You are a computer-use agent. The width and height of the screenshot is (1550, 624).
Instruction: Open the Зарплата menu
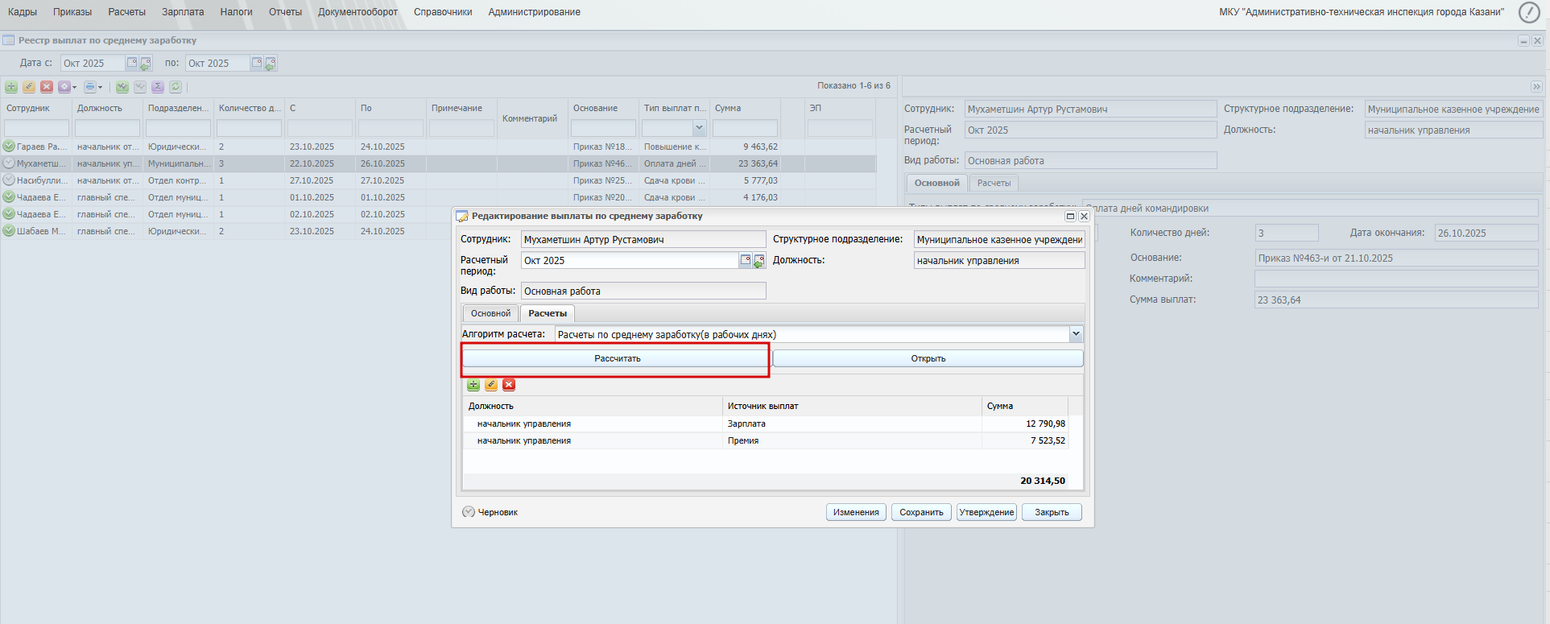(x=183, y=12)
